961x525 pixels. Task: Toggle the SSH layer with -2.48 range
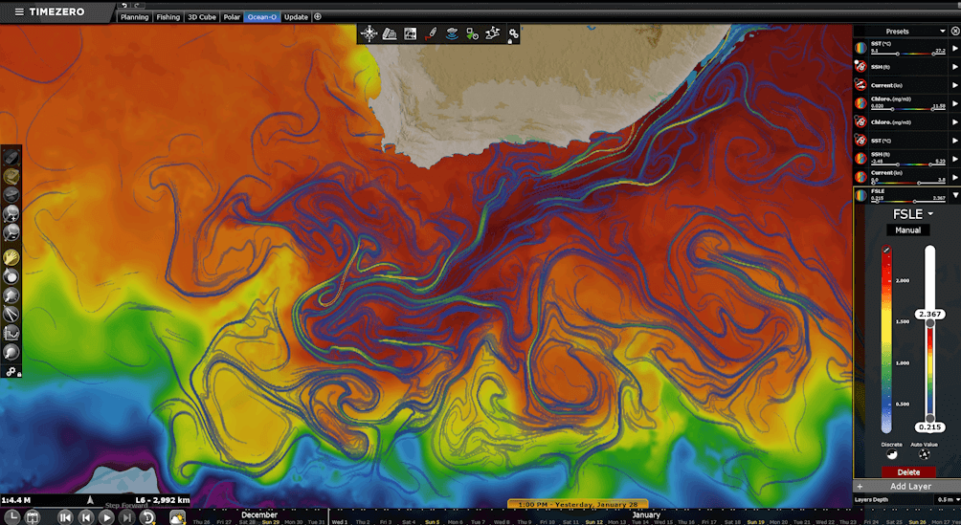861,159
